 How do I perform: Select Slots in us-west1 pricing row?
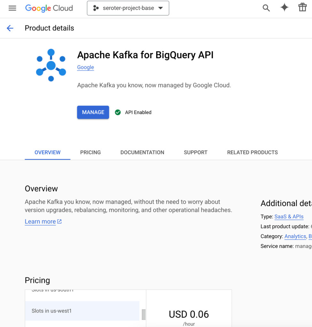point(82,311)
